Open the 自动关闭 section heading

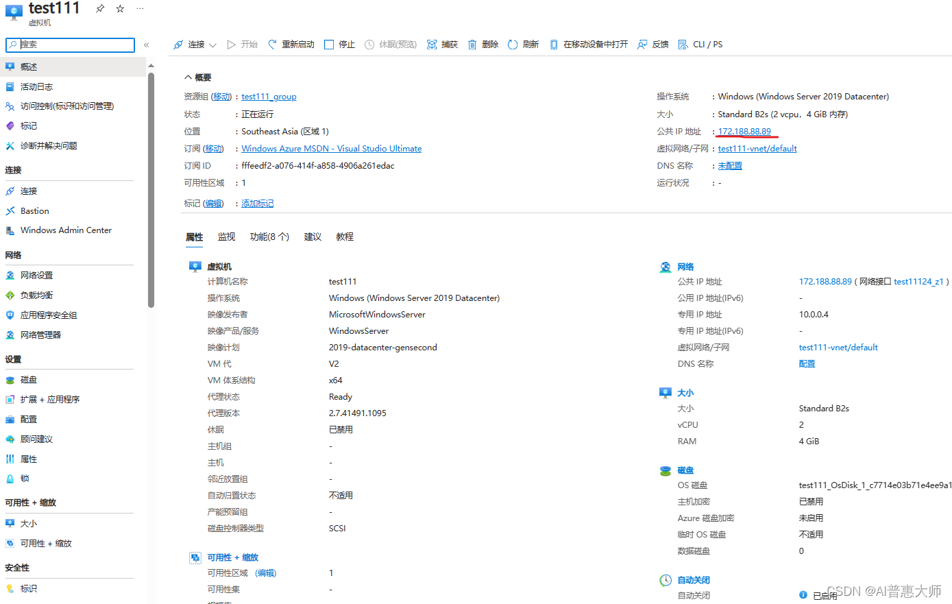coord(694,580)
